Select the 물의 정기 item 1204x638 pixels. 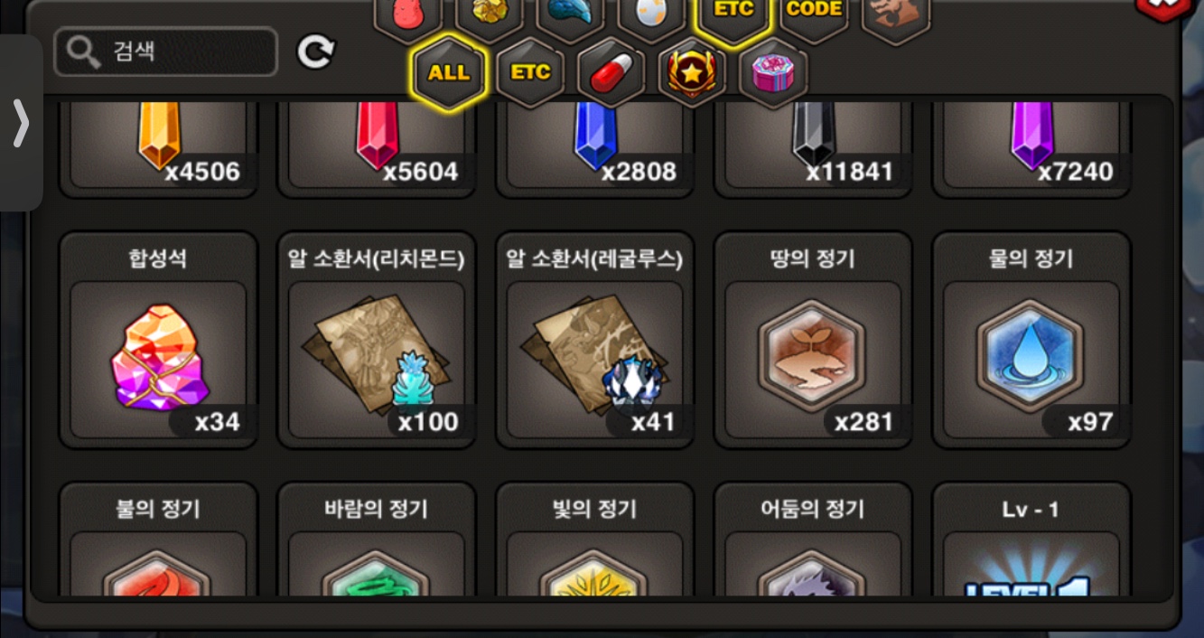point(1031,340)
